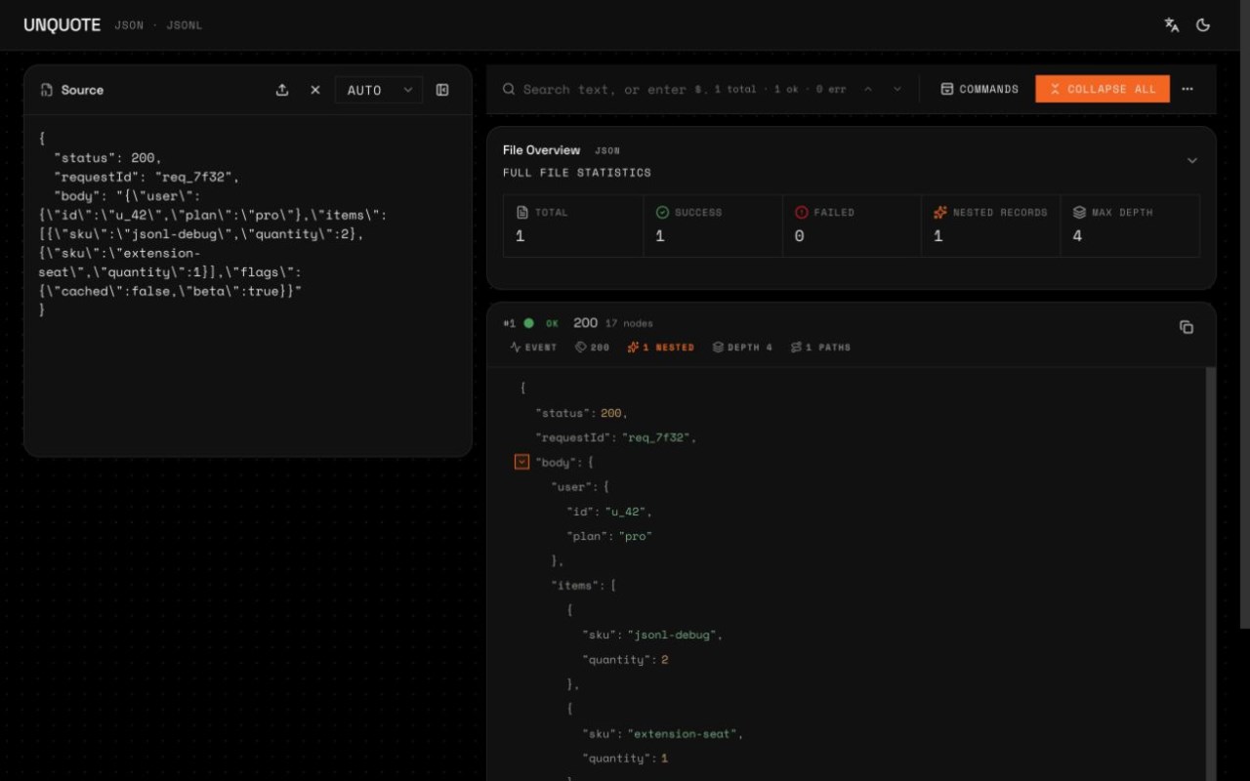The image size is (1250, 781).
Task: Click the search magnifier icon
Action: pos(509,89)
